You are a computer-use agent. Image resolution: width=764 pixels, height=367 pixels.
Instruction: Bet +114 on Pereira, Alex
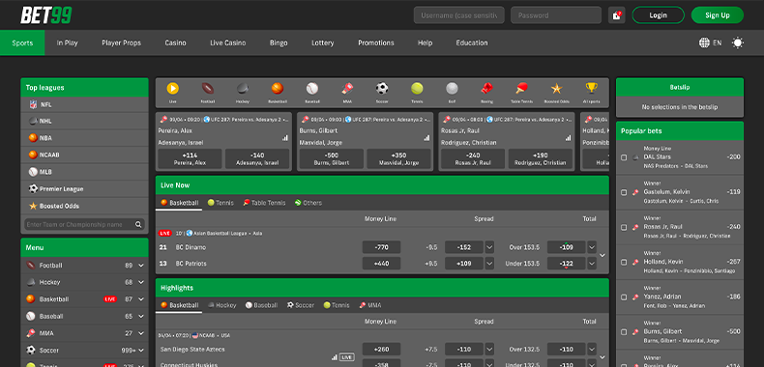pyautogui.click(x=190, y=158)
